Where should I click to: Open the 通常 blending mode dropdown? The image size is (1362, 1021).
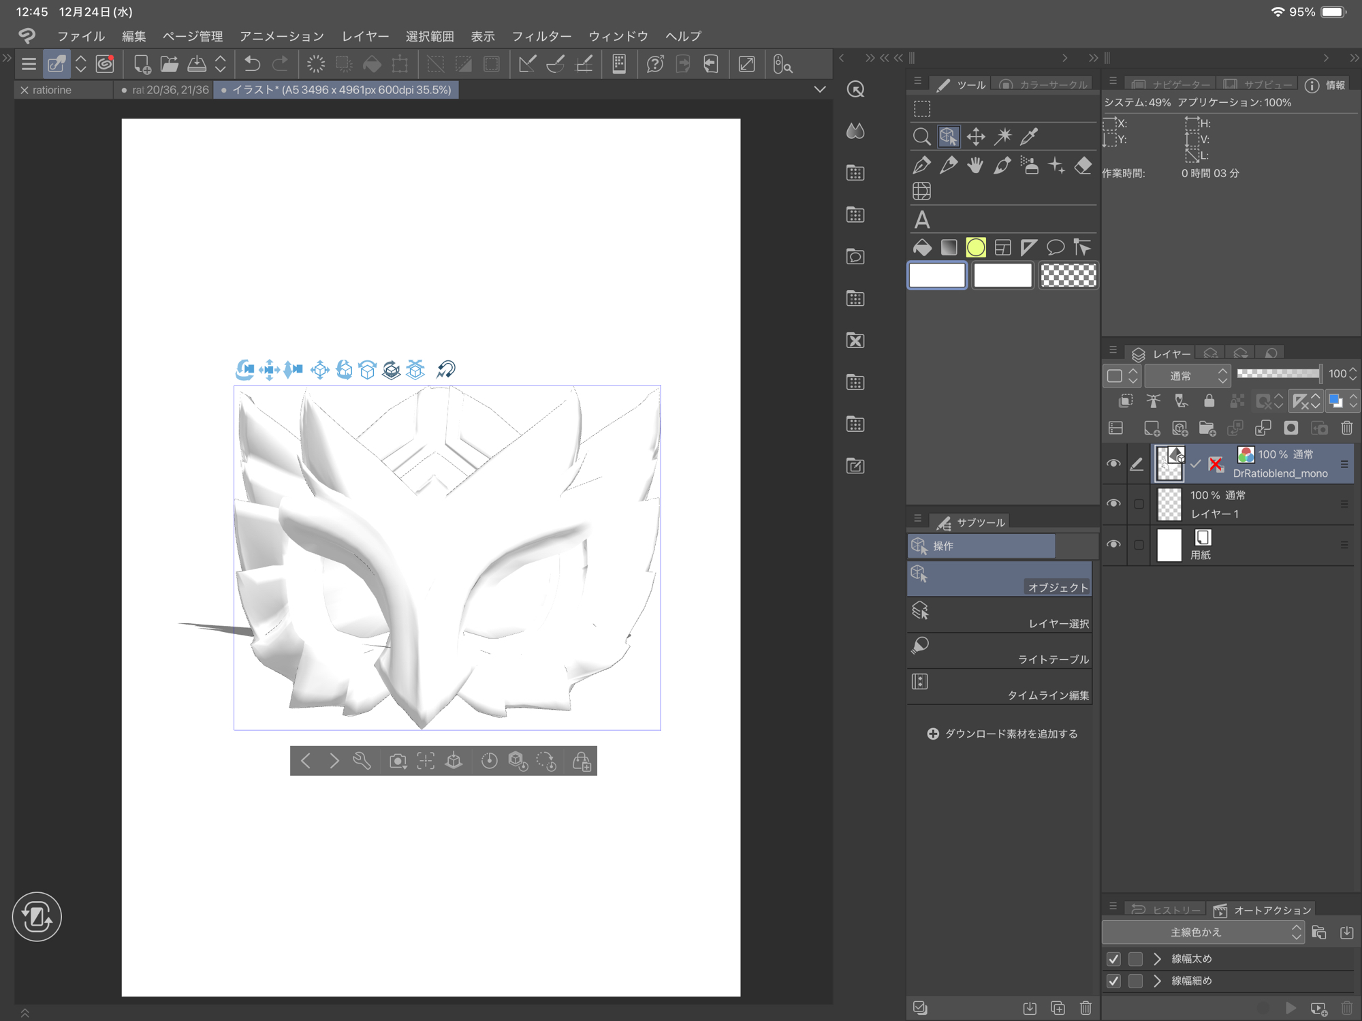1188,376
